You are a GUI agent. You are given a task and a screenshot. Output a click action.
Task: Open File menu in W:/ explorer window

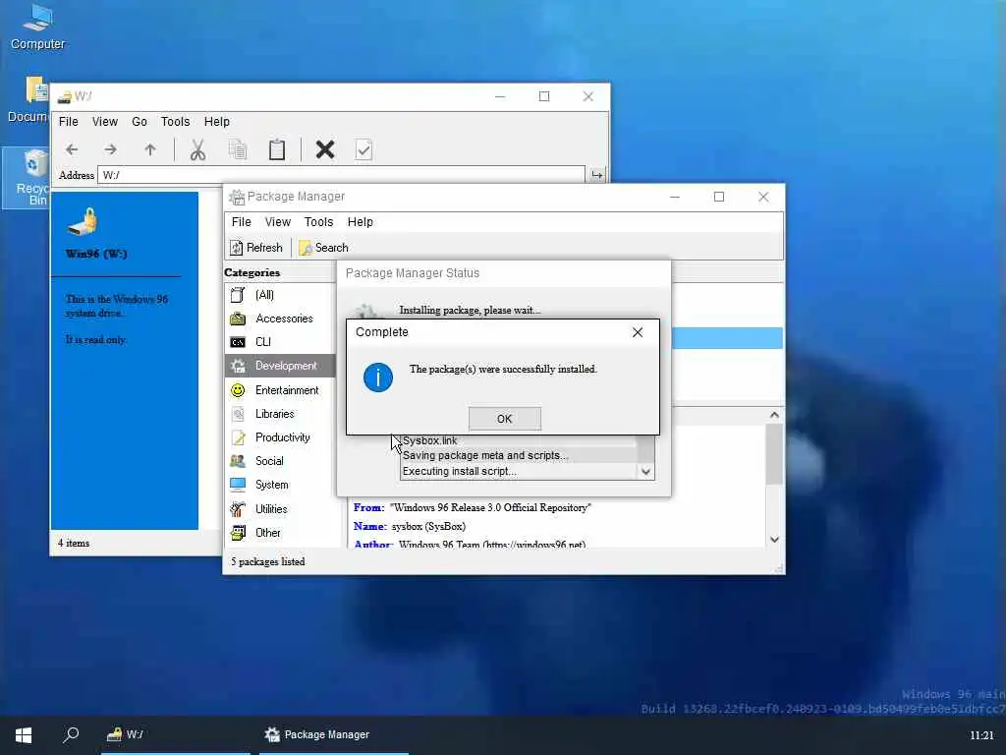(69, 121)
